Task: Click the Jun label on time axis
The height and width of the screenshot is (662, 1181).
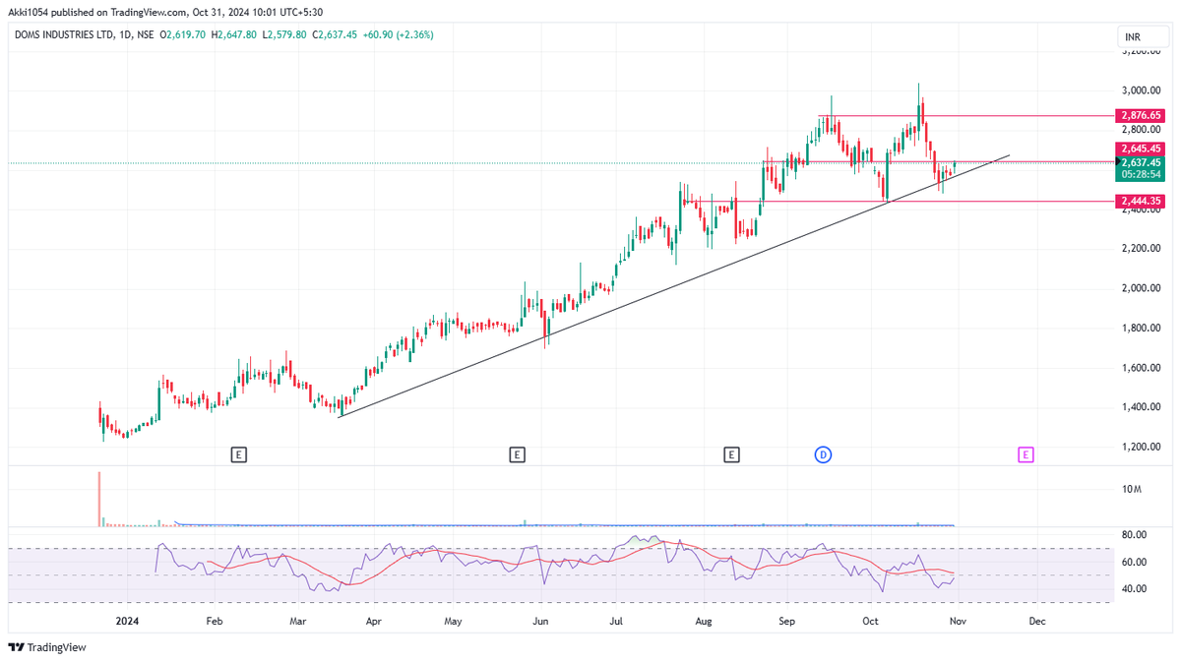Action: point(540,622)
